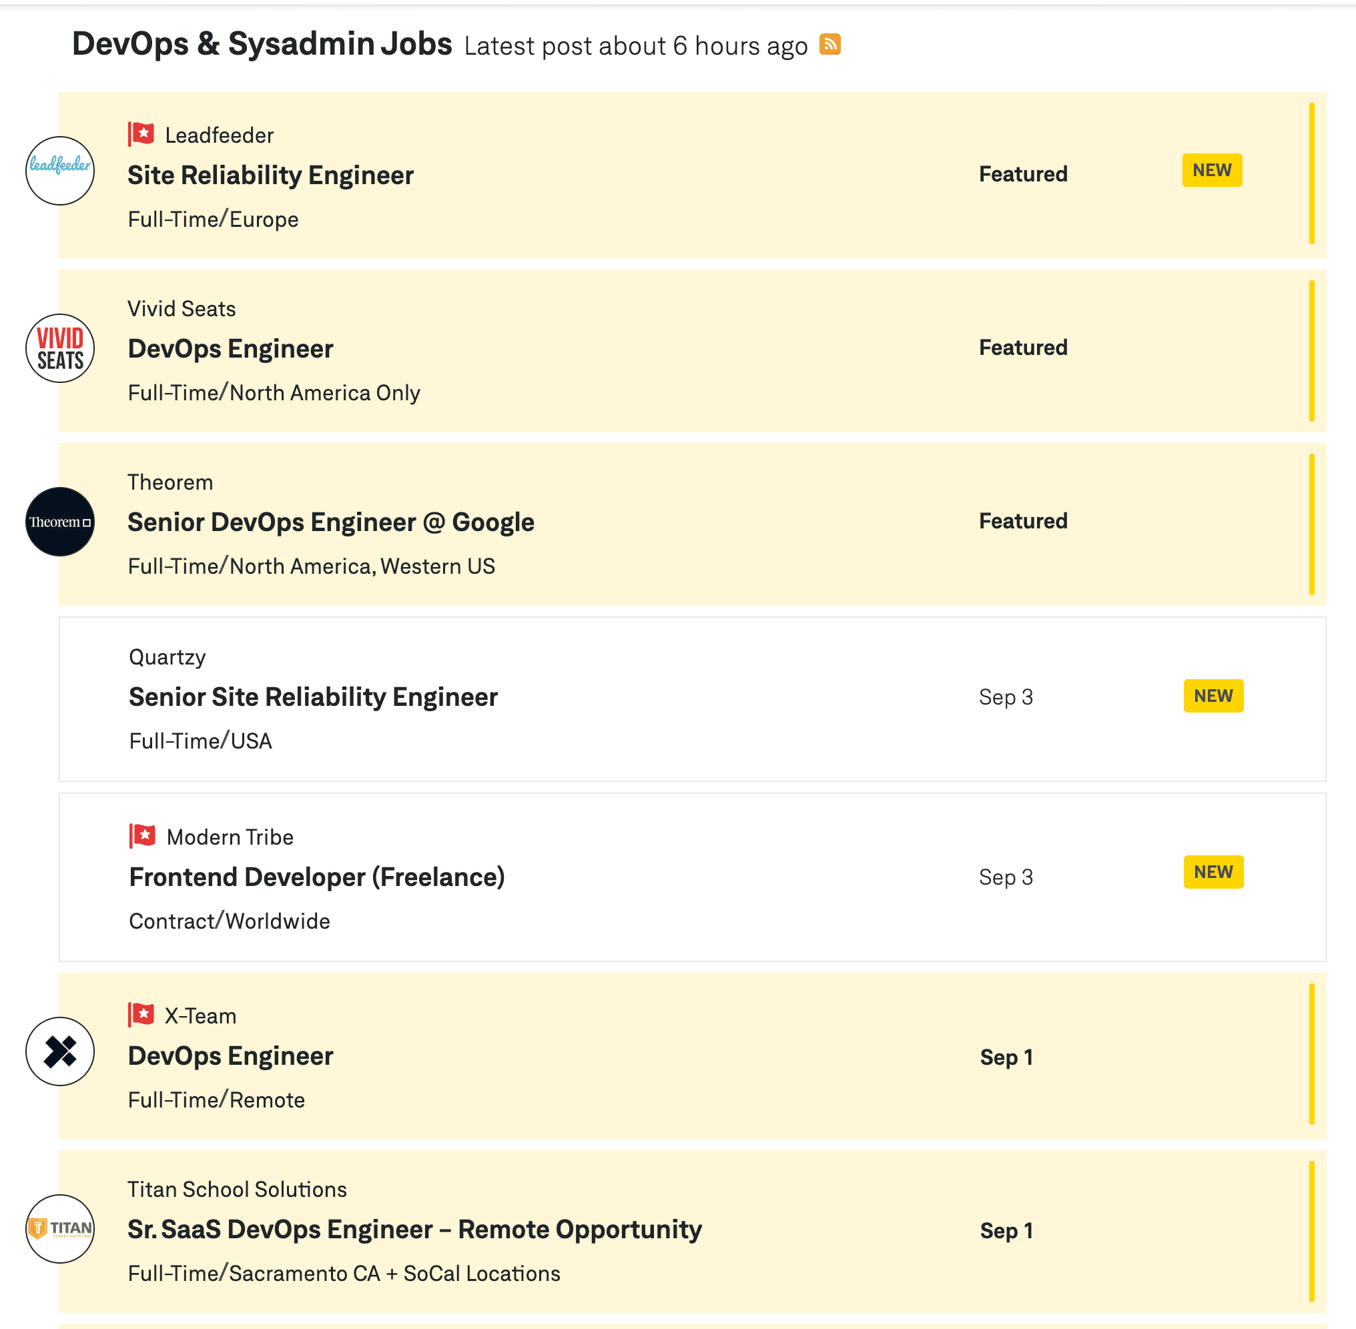
Task: Click the Titan School Solutions company name
Action: (x=238, y=1190)
